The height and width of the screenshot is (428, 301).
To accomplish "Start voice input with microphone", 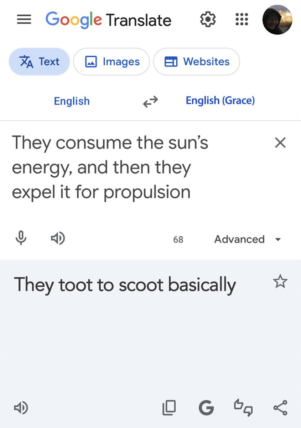I will 21,238.
